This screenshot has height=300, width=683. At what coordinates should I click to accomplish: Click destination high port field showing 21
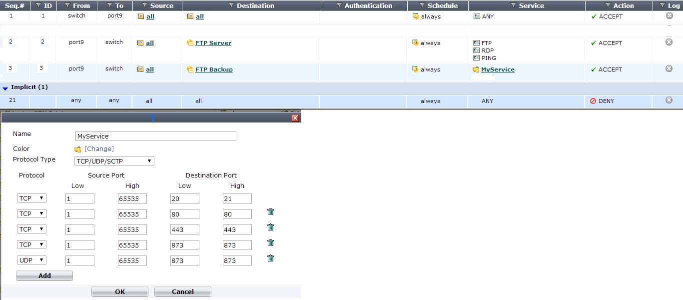(x=237, y=198)
